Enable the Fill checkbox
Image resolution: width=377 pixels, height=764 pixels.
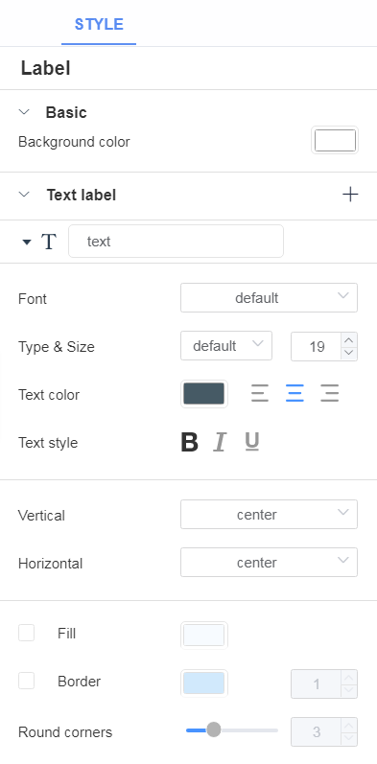pyautogui.click(x=26, y=633)
